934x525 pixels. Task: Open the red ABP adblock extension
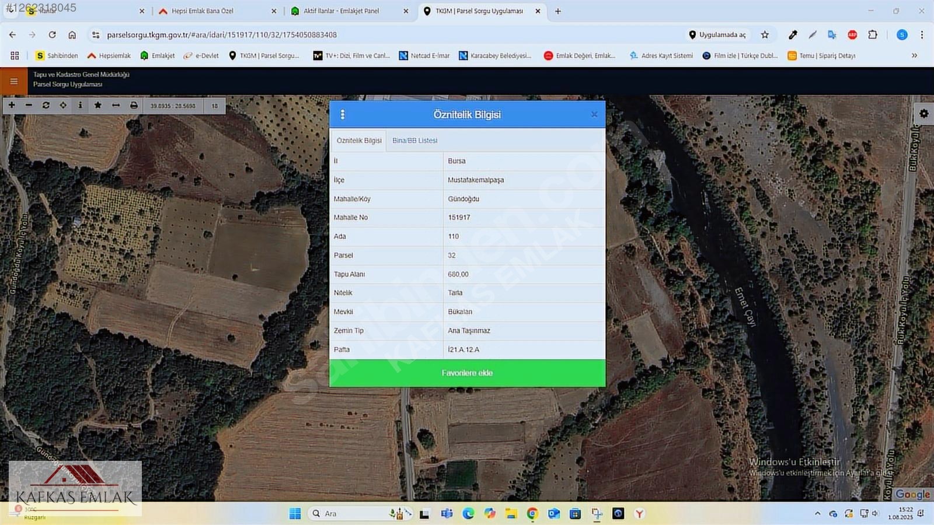click(852, 35)
